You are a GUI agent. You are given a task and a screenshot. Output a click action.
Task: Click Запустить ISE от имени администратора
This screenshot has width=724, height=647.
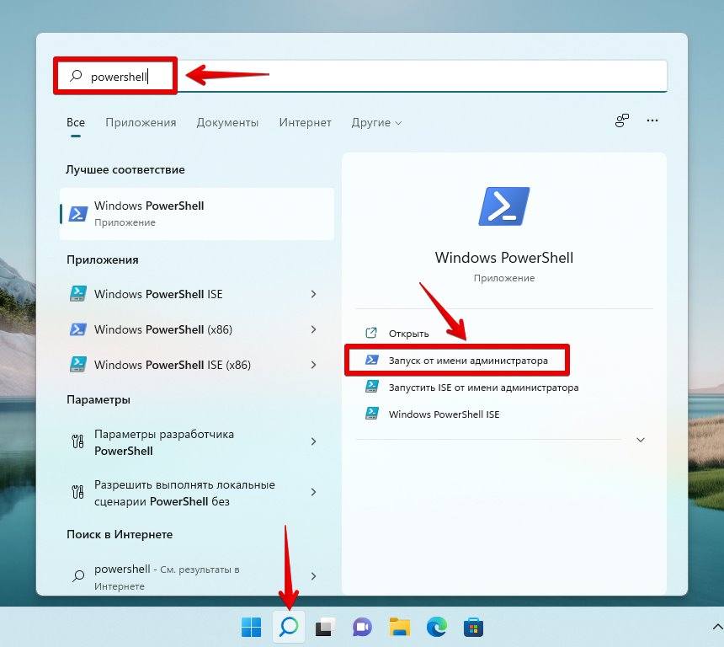click(483, 388)
